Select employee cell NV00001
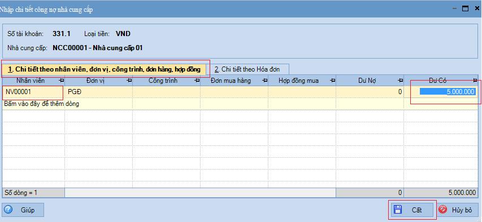Image resolution: width=482 pixels, height=222 pixels. (33, 92)
